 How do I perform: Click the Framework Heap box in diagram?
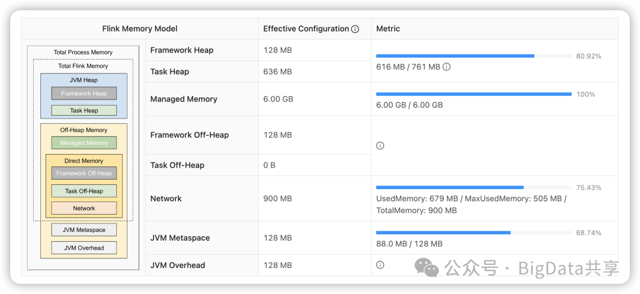click(84, 93)
